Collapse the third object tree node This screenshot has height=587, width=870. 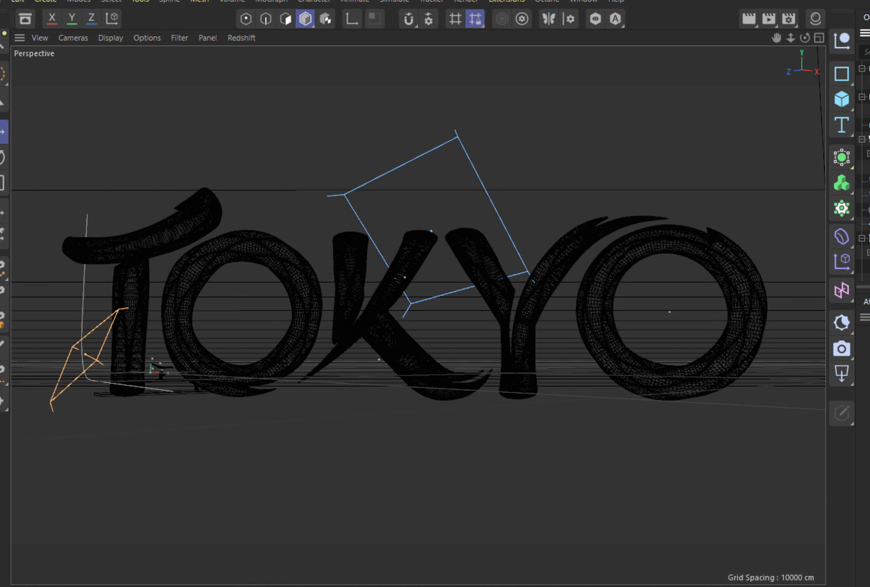pos(862,140)
